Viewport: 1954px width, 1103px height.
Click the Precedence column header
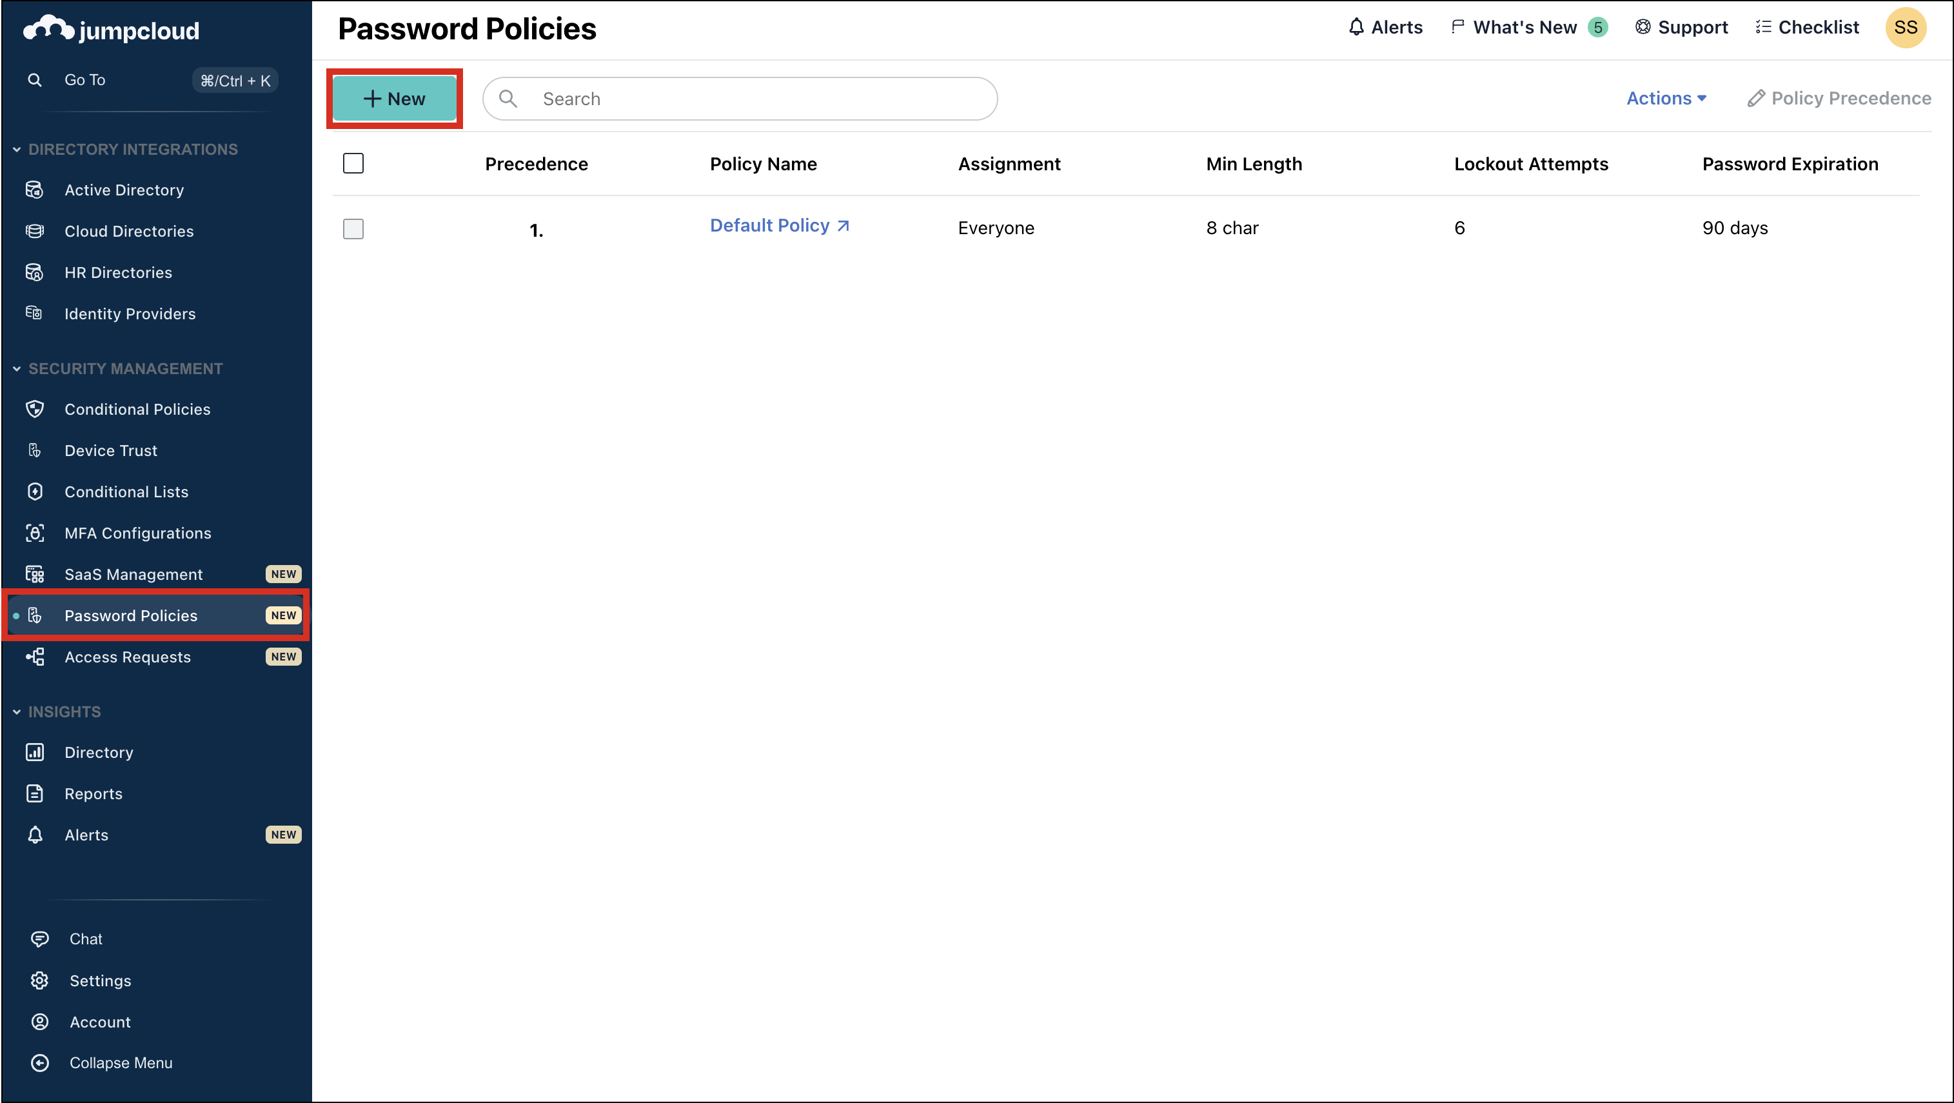(537, 164)
